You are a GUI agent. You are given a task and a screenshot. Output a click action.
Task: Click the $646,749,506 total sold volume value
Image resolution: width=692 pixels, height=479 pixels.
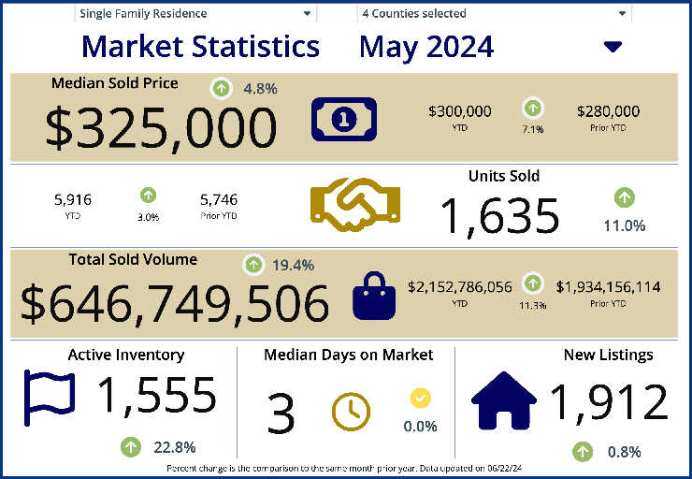tap(175, 304)
